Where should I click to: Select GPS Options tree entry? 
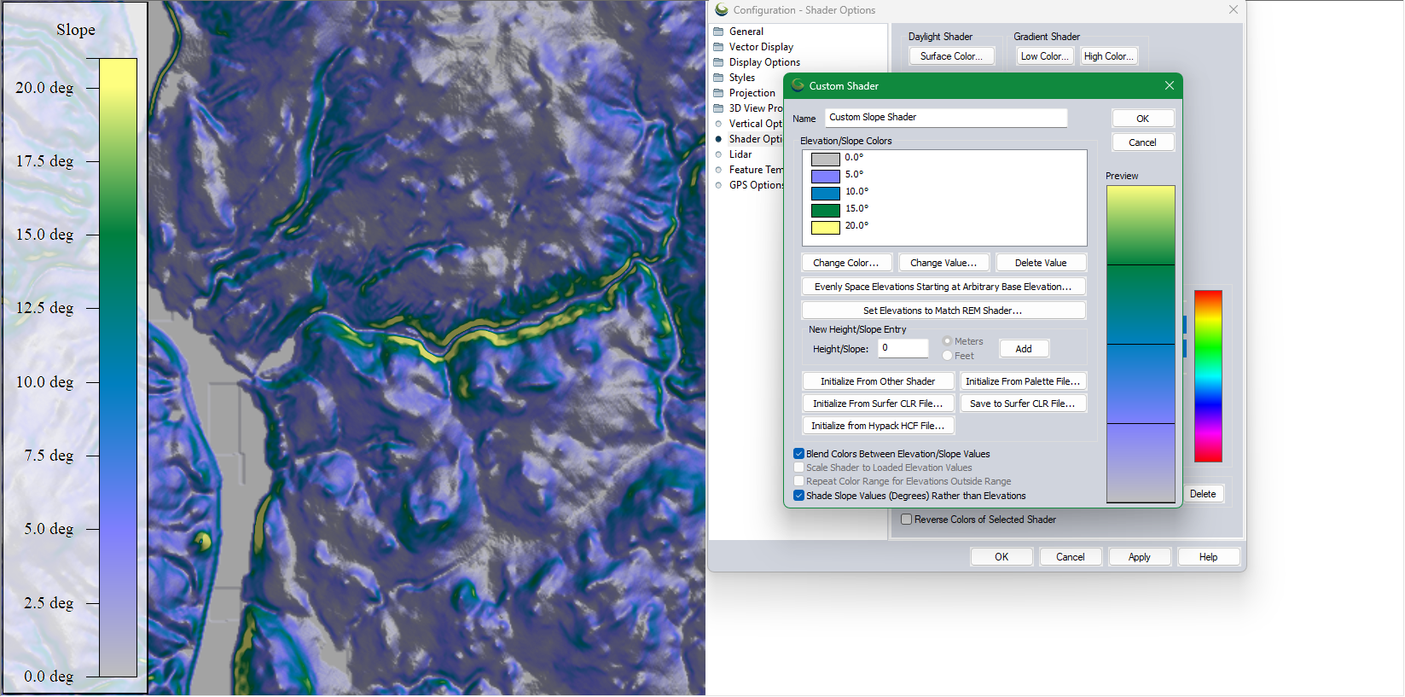point(756,185)
